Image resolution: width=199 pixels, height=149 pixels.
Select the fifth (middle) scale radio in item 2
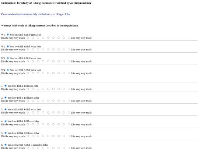(x=48, y=100)
